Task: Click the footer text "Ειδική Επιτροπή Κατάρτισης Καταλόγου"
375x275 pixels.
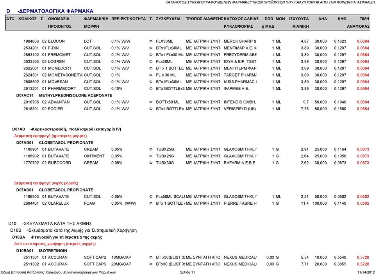Action: (x=58, y=272)
